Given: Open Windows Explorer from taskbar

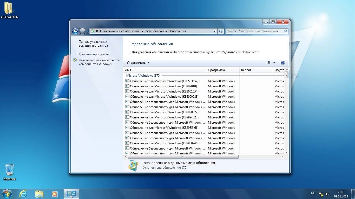Looking at the screenshot, I should click(x=39, y=194).
